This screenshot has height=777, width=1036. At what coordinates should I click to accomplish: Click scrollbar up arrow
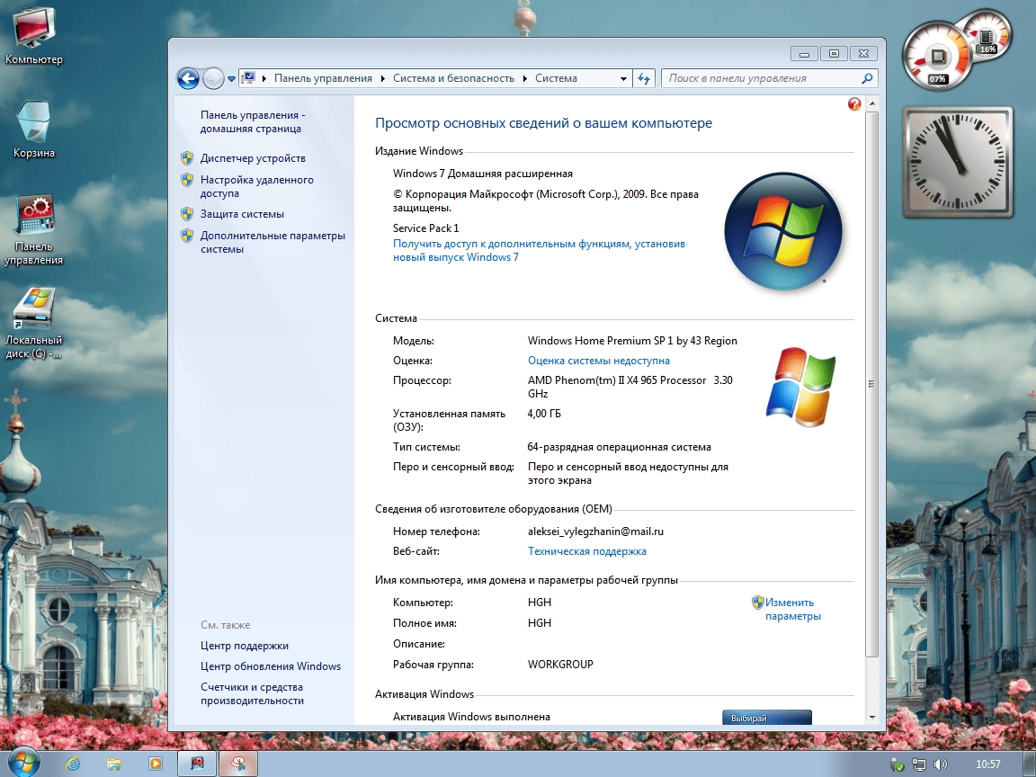872,103
